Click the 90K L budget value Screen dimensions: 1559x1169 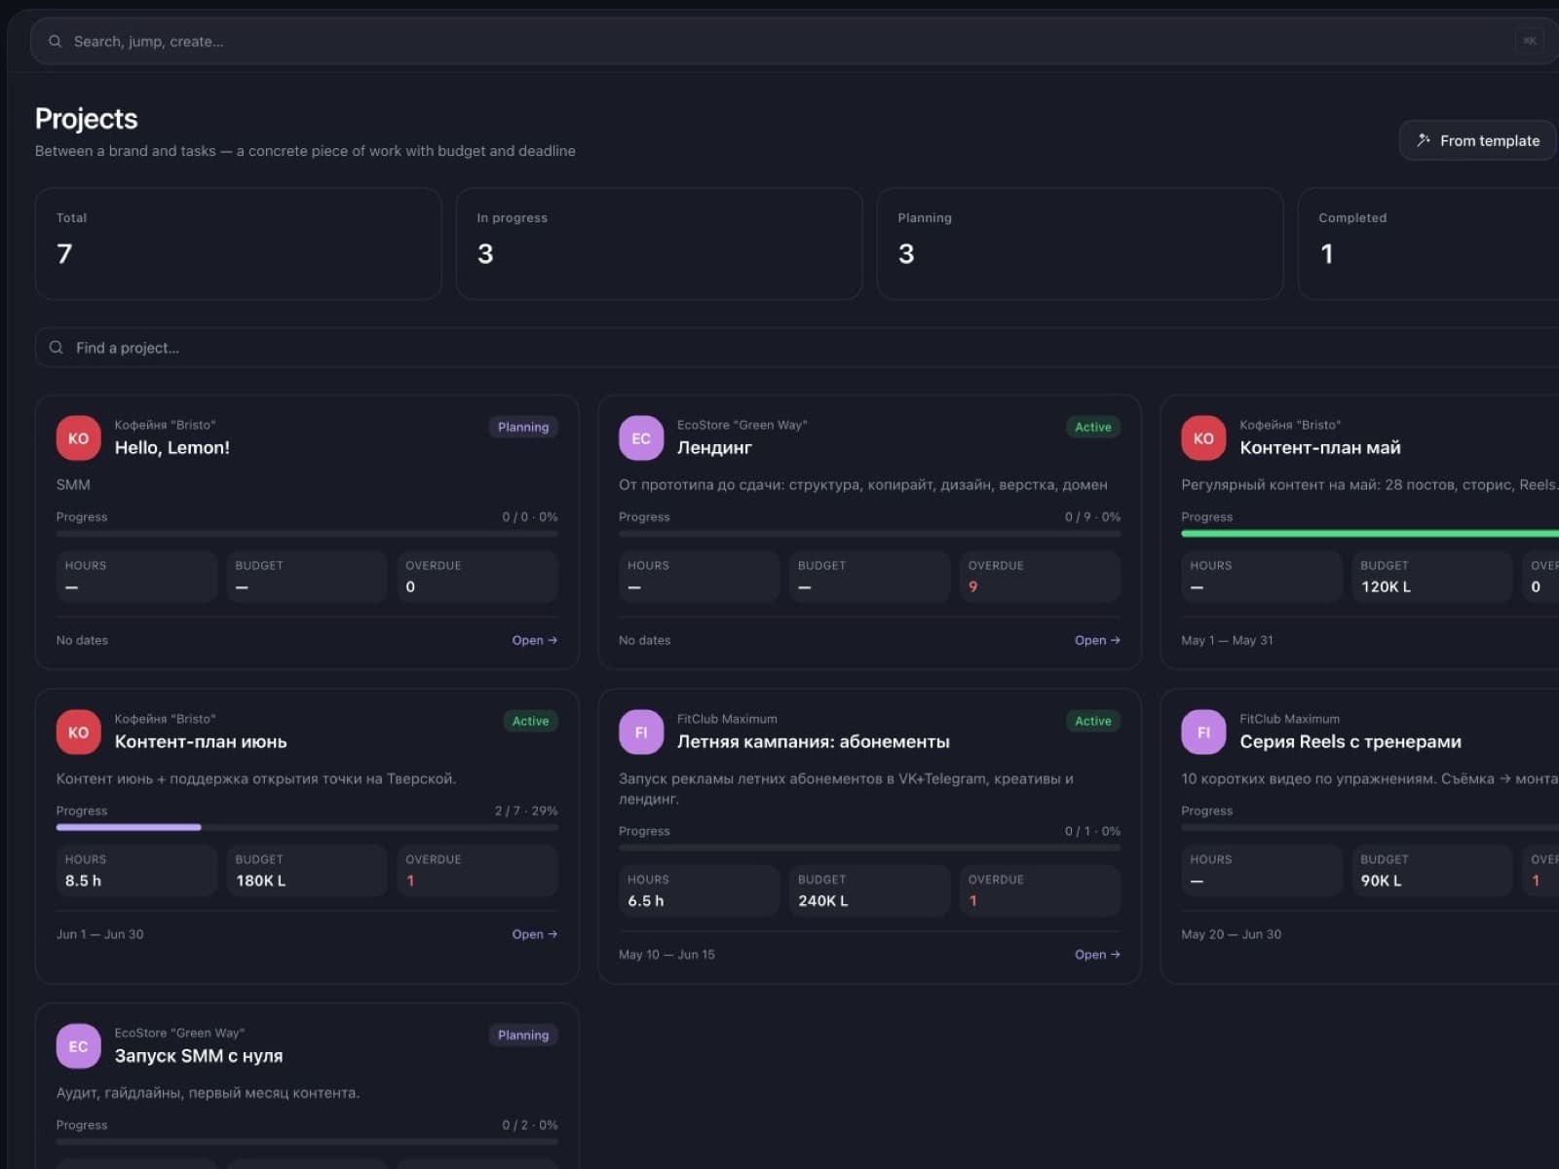tap(1381, 881)
